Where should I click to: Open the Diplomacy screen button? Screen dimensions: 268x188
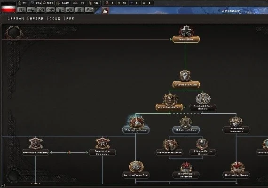pyautogui.click(x=41, y=9)
